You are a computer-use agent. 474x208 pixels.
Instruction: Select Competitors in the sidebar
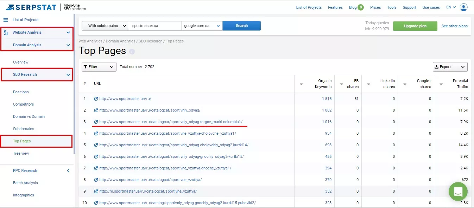coord(24,104)
